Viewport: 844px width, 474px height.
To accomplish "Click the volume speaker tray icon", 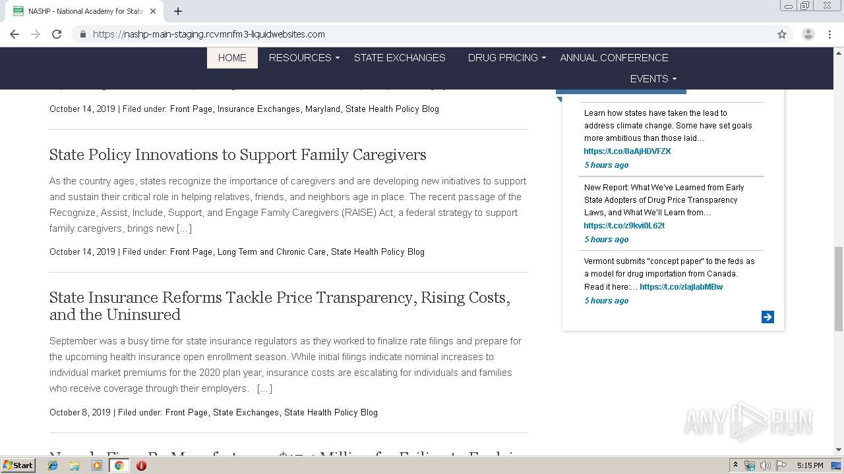I will (766, 465).
